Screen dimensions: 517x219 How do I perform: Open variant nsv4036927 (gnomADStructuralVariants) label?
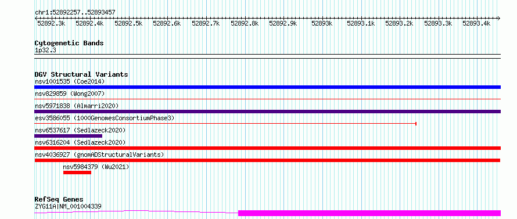pos(99,155)
